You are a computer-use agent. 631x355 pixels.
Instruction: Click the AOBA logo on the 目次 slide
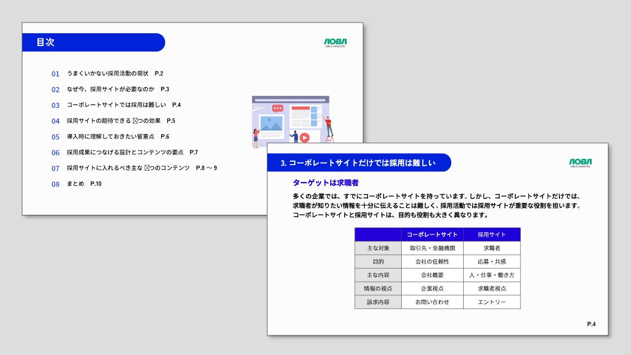pos(335,43)
